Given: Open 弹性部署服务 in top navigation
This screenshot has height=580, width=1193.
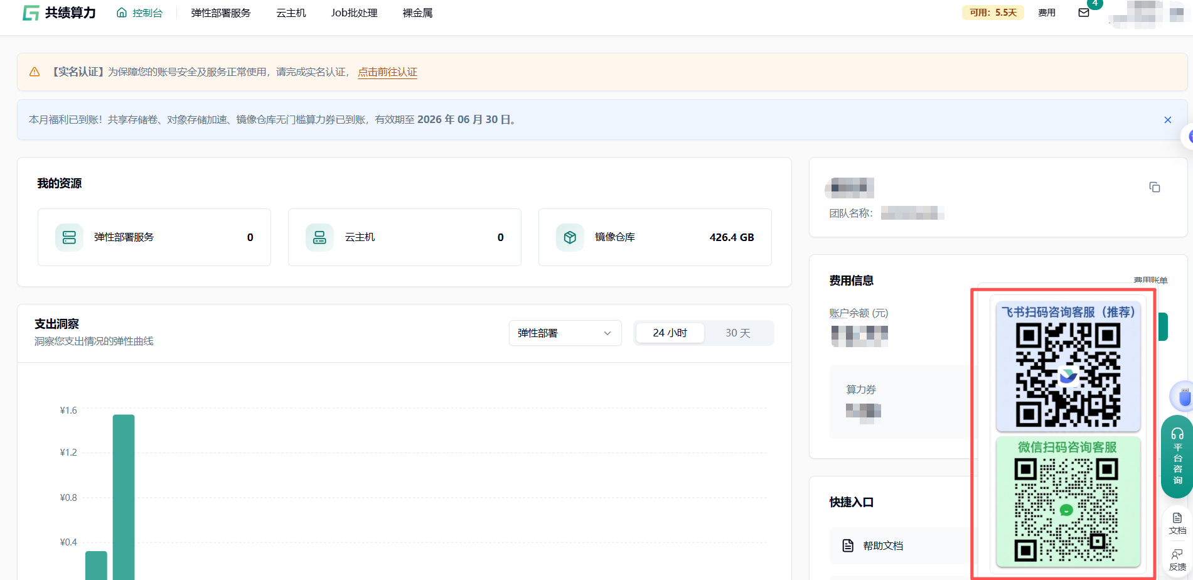Looking at the screenshot, I should click(221, 13).
